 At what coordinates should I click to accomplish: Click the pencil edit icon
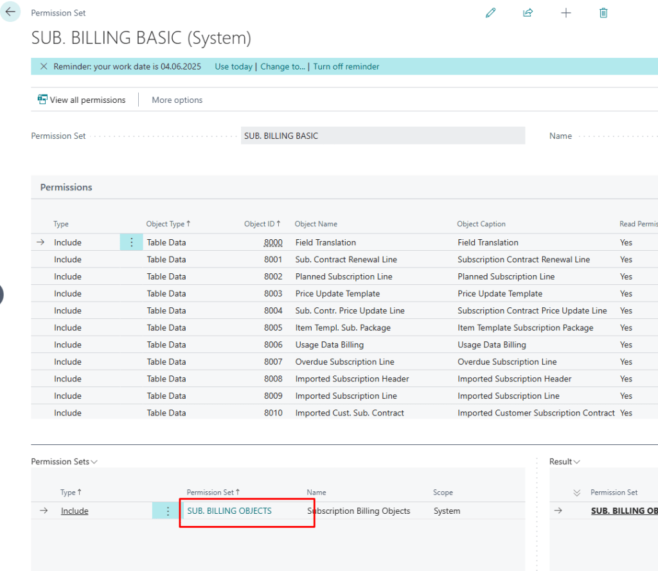click(491, 13)
